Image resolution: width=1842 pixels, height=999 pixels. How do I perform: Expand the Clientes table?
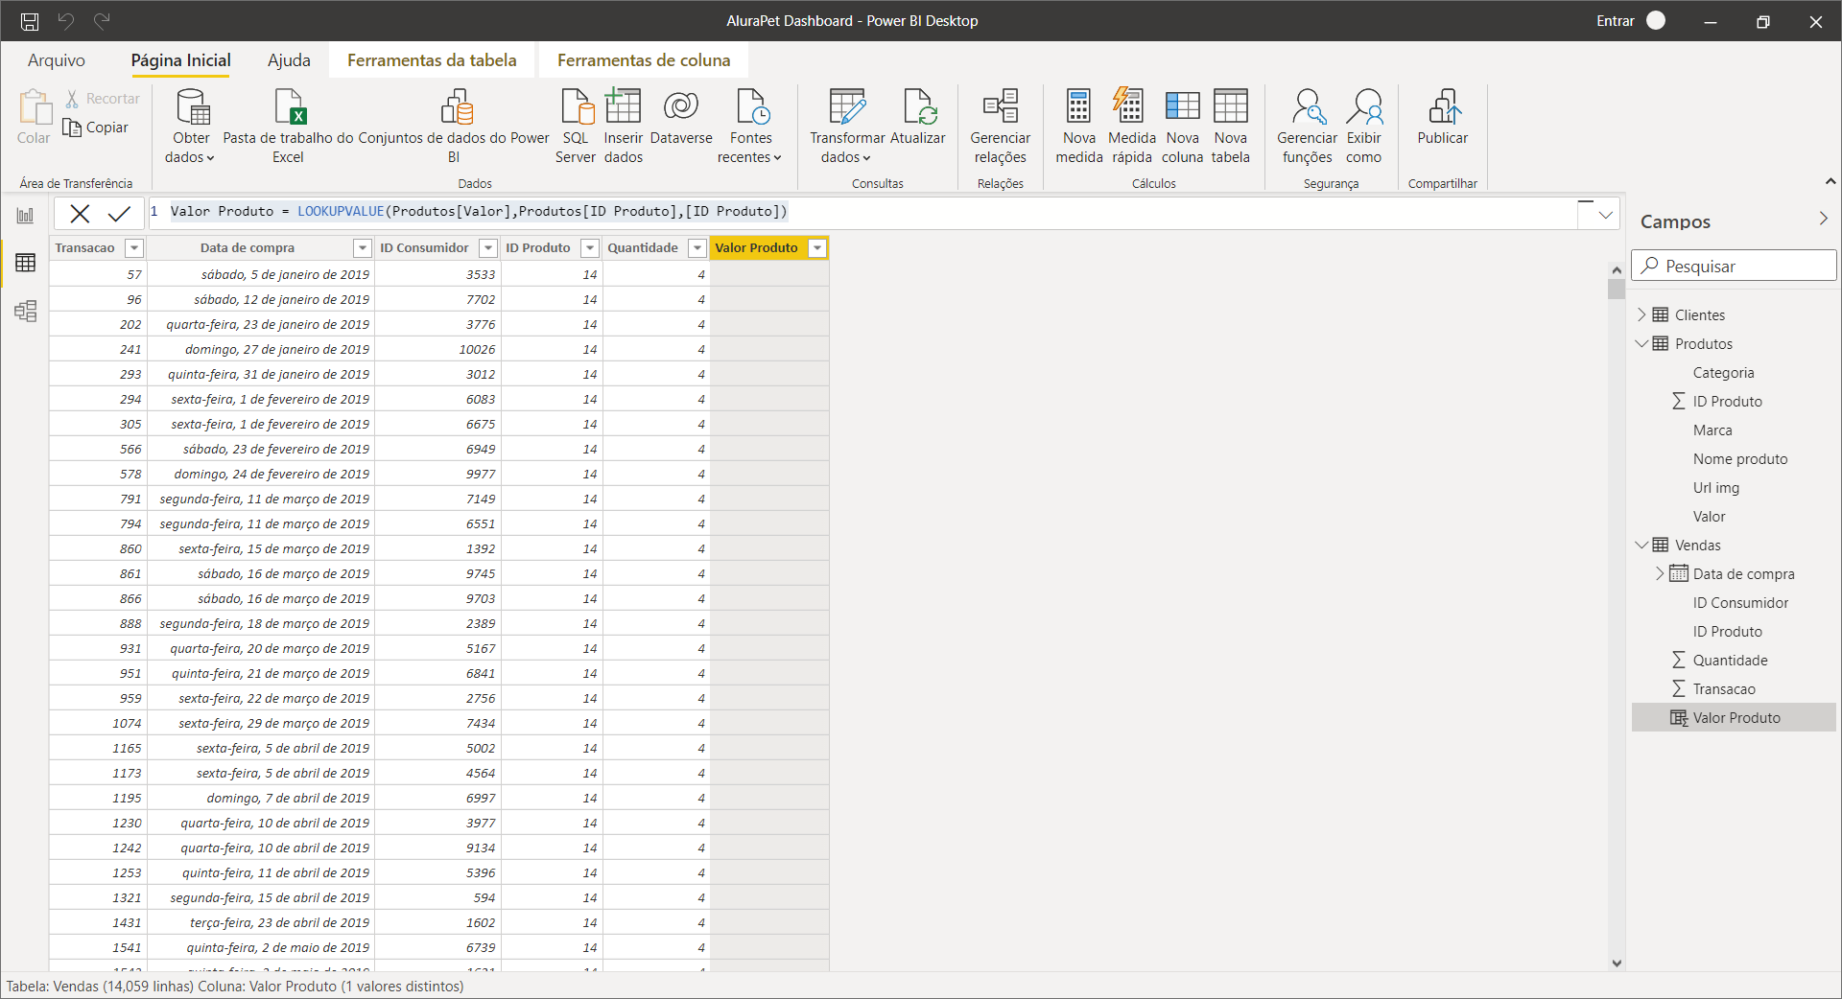(x=1641, y=314)
